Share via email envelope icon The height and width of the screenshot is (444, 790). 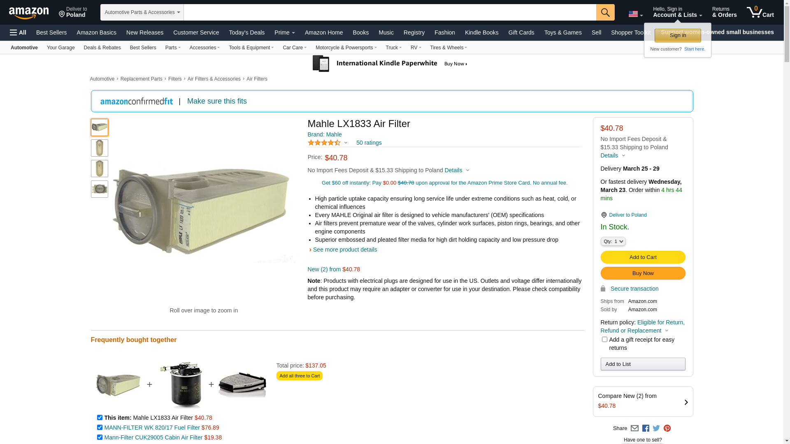pos(634,428)
